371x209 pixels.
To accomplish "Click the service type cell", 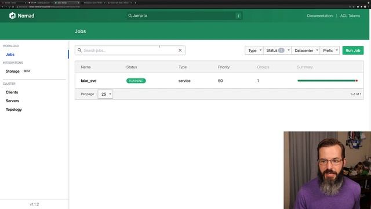I will click(184, 81).
